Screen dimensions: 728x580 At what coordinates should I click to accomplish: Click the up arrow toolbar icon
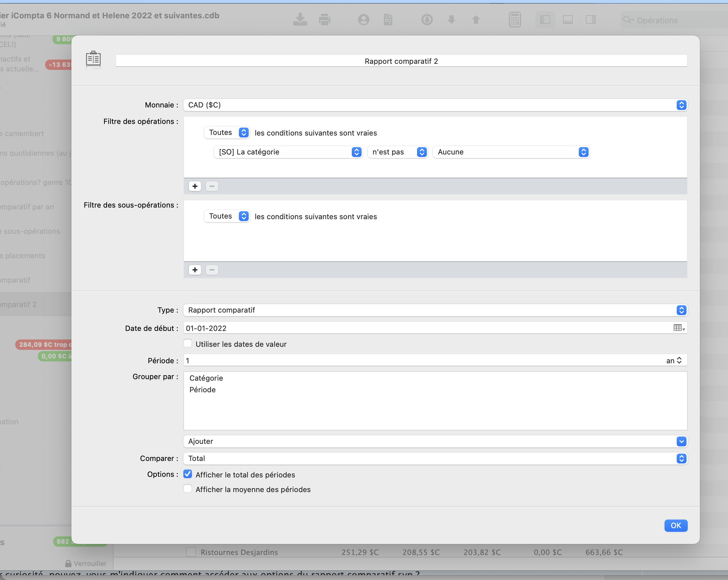point(476,20)
